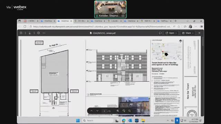Click the CDA2501212 PDF file name

[104, 33]
